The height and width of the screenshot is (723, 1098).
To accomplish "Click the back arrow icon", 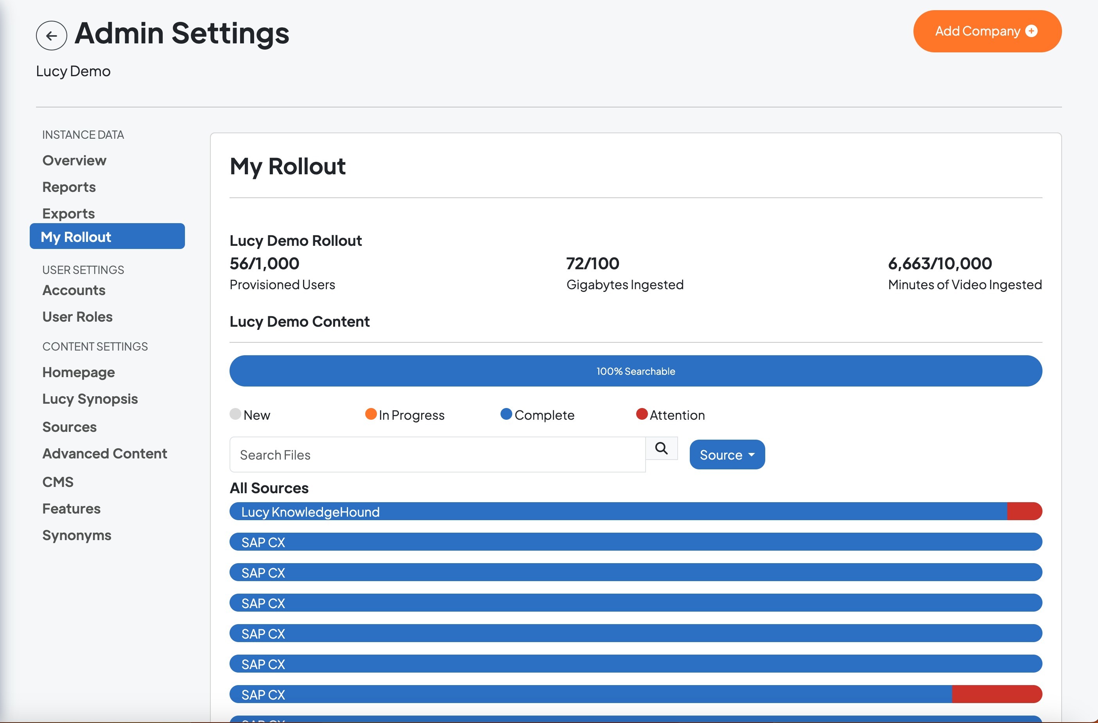I will coord(51,36).
